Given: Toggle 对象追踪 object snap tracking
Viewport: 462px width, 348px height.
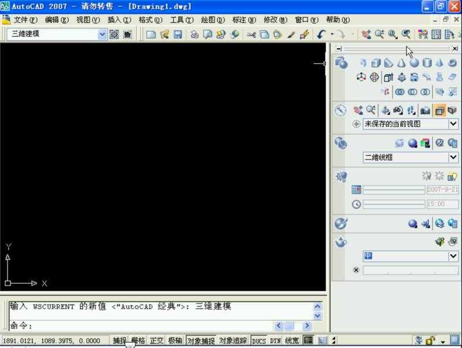Looking at the screenshot, I should pos(233,340).
